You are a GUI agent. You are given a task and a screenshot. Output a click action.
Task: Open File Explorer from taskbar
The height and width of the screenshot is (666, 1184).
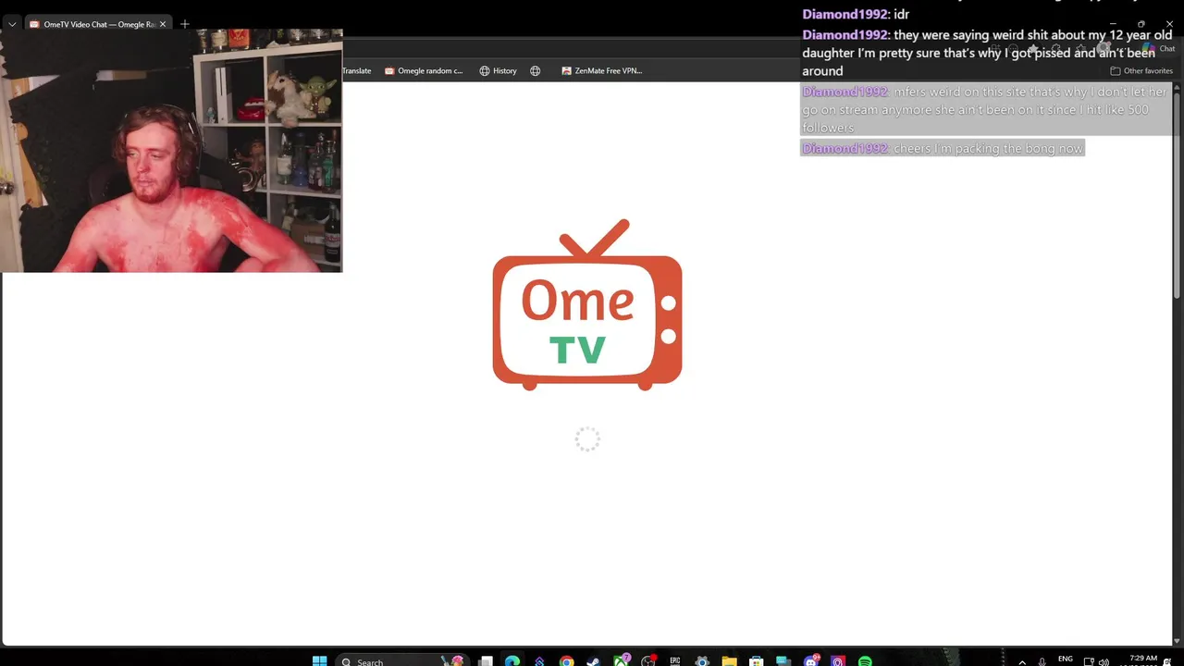point(729,660)
